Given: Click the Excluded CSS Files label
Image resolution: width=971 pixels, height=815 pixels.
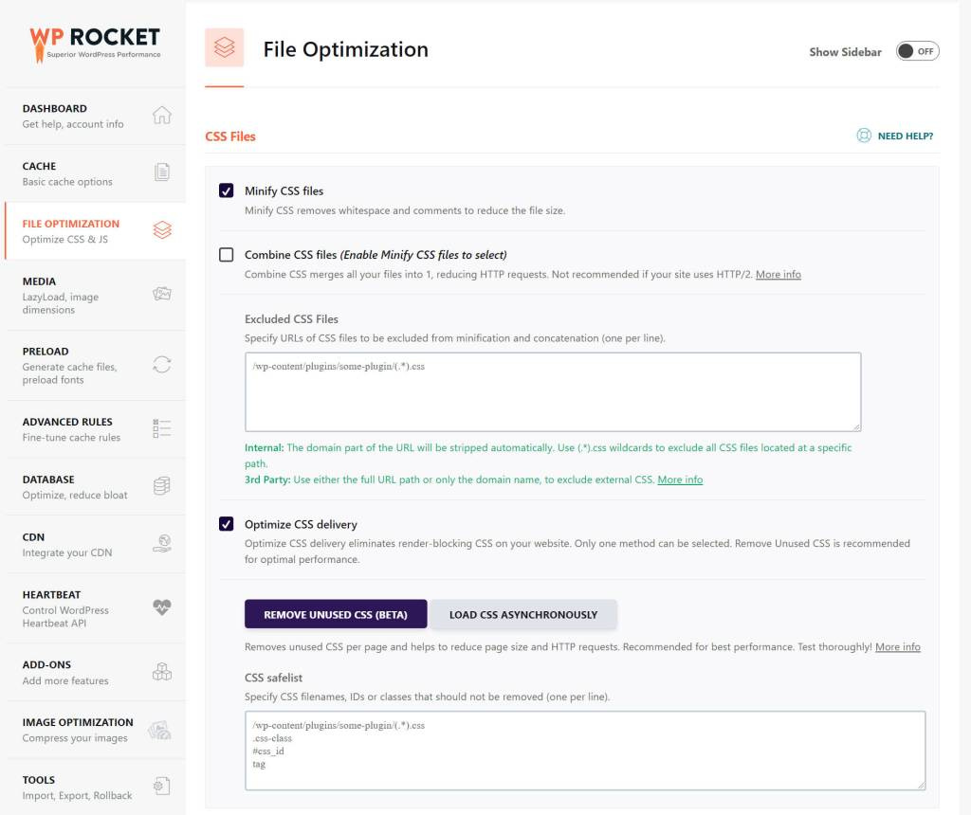Looking at the screenshot, I should point(291,318).
